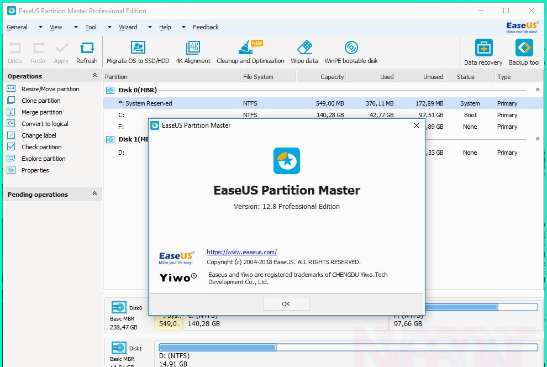Open Explore partition
Viewport: 547px width, 367px height.
coord(43,159)
